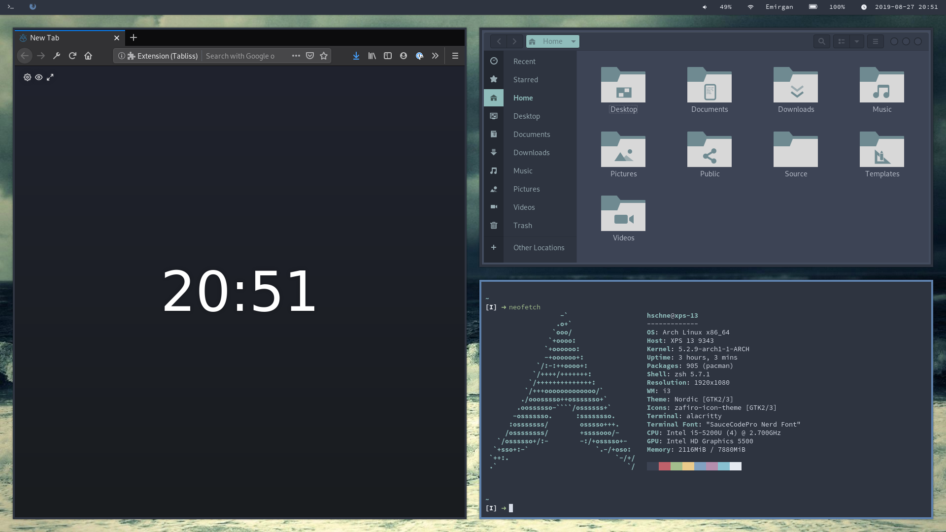Open Tabliss settings gear icon
946x532 pixels.
click(27, 77)
